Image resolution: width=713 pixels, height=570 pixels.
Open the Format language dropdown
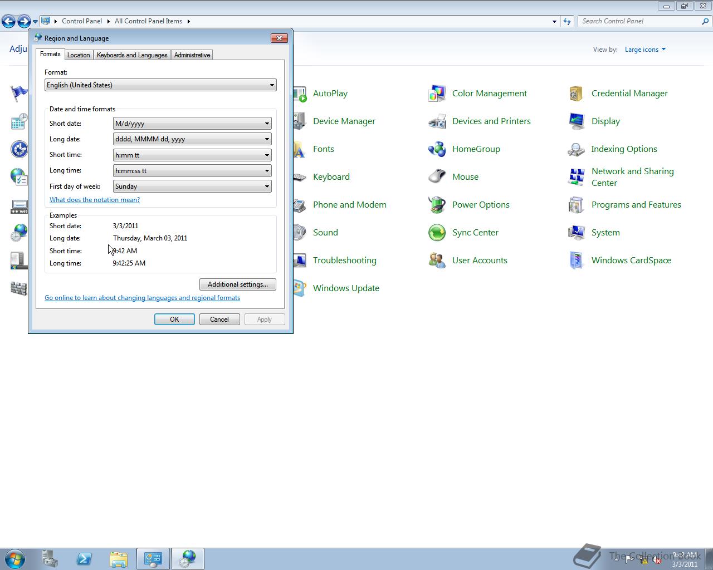click(160, 85)
